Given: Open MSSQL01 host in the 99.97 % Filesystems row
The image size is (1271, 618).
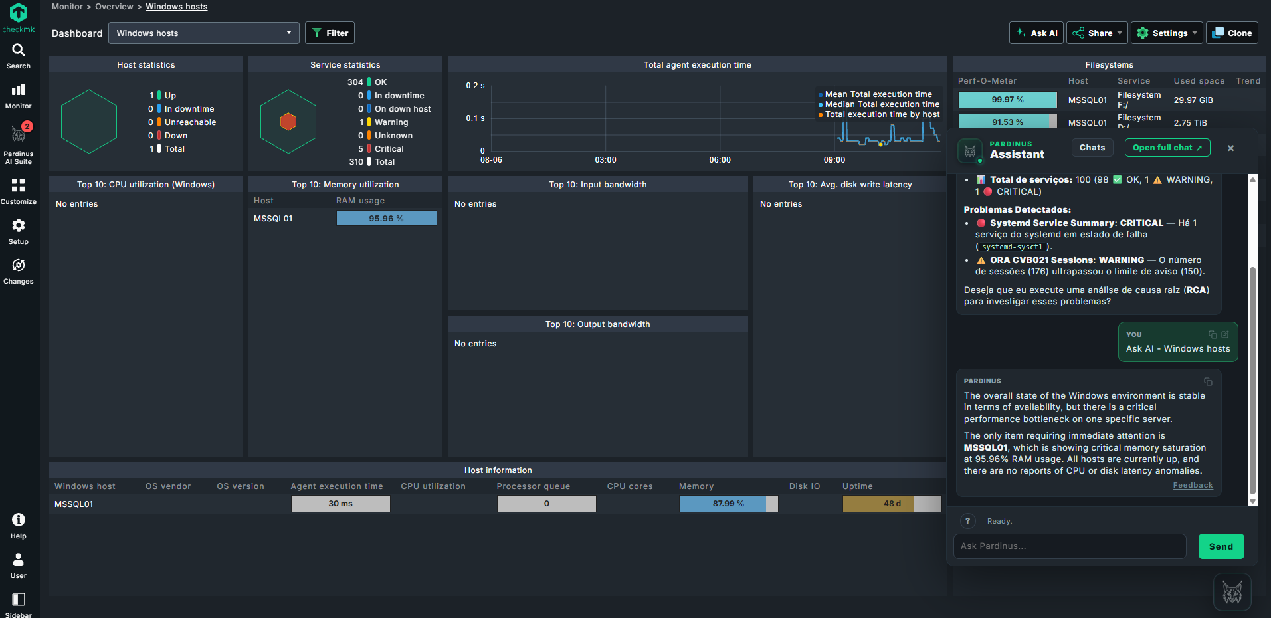Looking at the screenshot, I should [1088, 100].
